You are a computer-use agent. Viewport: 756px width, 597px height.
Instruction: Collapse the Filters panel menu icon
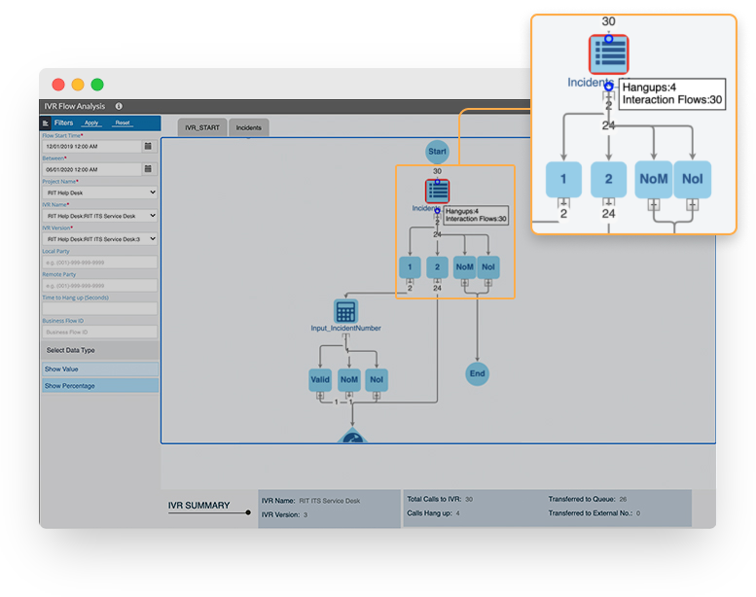(46, 123)
